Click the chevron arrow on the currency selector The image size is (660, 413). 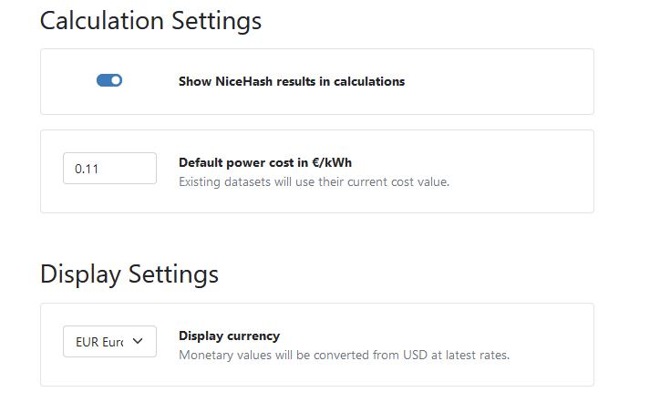coord(138,341)
